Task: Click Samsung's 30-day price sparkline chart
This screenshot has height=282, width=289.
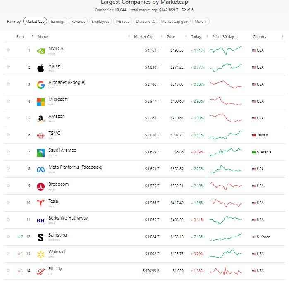Action: pos(226,237)
